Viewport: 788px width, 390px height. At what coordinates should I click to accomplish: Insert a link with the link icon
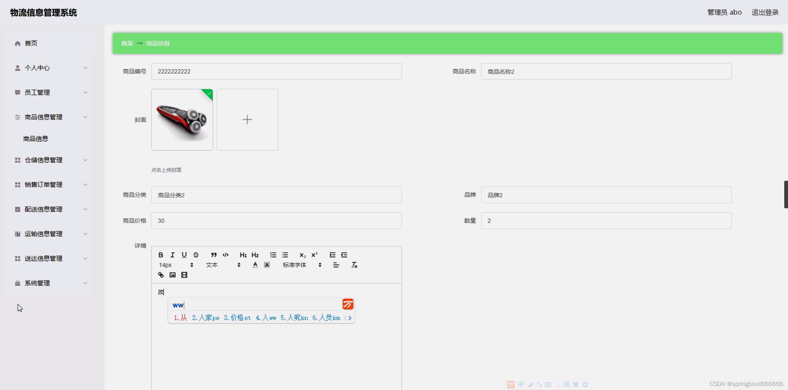pos(161,275)
